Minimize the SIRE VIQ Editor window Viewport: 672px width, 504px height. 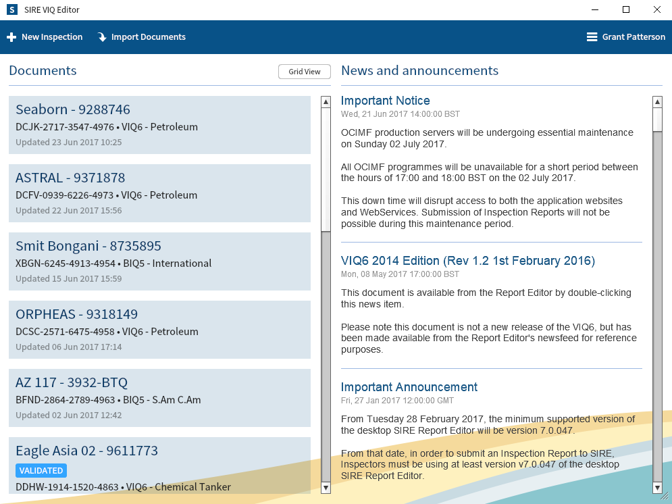(595, 9)
